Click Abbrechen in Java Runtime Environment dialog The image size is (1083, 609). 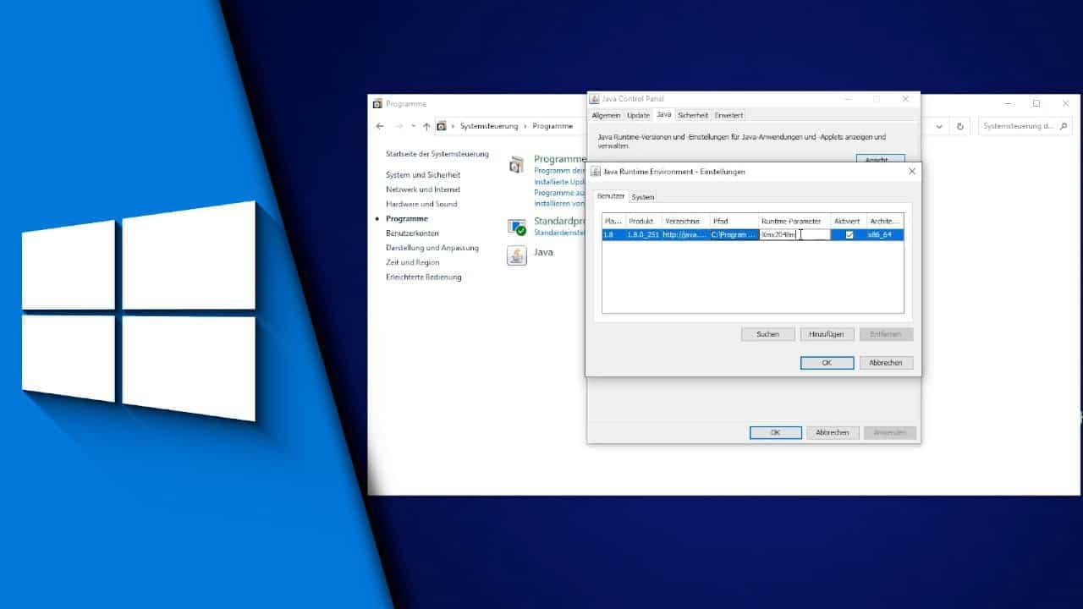click(886, 363)
